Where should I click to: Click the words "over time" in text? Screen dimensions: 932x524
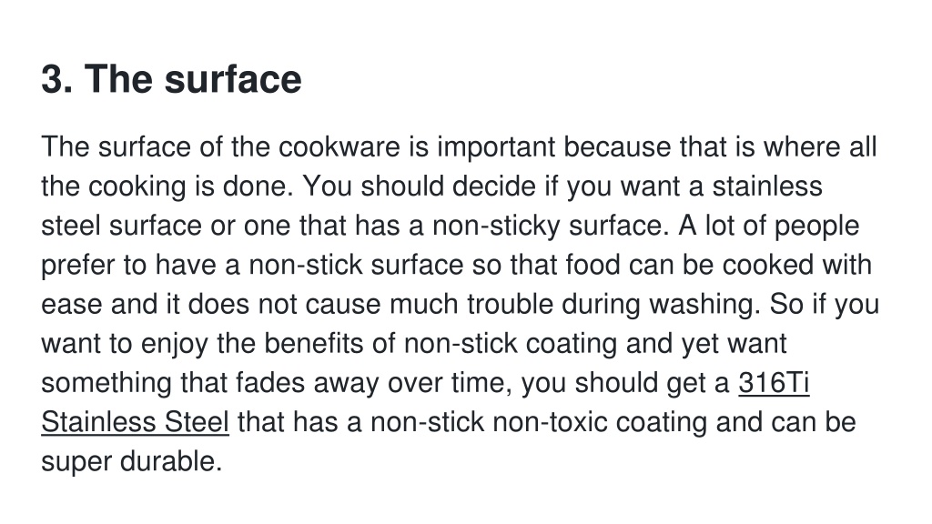(x=450, y=383)
